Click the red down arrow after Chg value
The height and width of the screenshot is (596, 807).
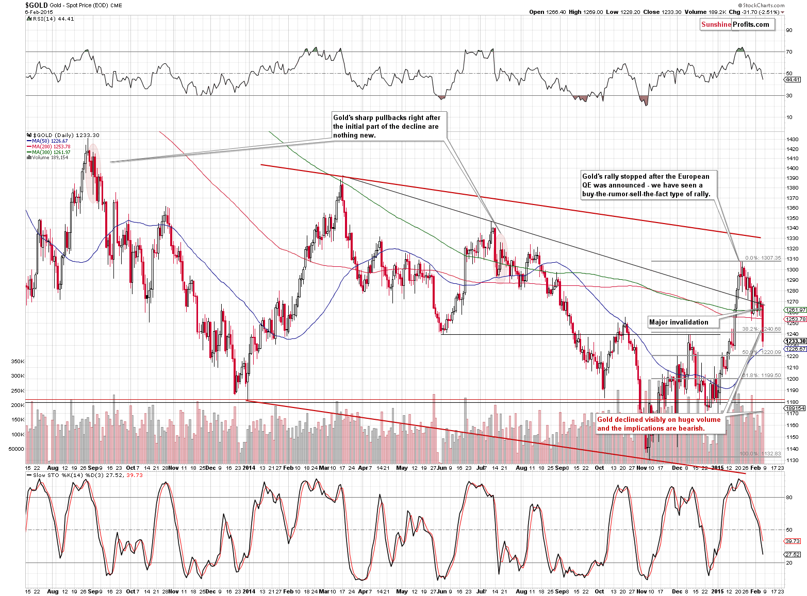(x=783, y=12)
